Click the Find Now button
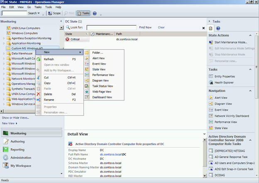259x183 pixels. (x=145, y=27)
